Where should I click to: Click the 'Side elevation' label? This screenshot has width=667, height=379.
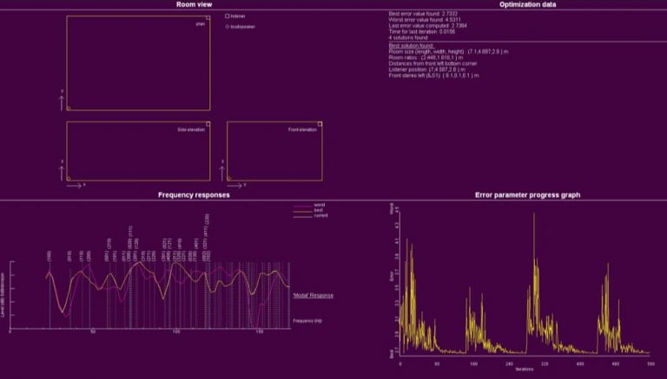pyautogui.click(x=191, y=129)
